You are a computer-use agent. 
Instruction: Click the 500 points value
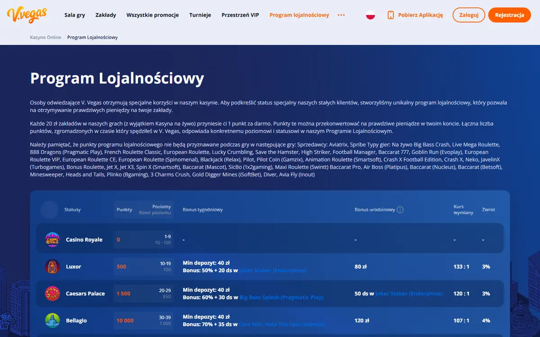pyautogui.click(x=121, y=266)
